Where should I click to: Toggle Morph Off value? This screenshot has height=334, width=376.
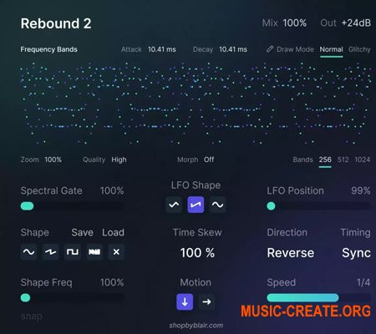pos(209,159)
